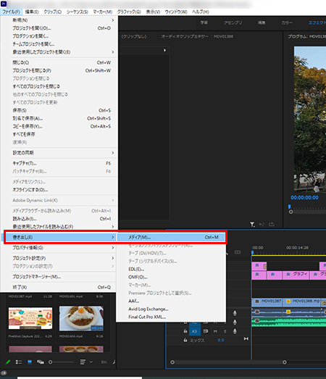Click the program monitor playhead marker
326x379 pixels.
[x=289, y=207]
